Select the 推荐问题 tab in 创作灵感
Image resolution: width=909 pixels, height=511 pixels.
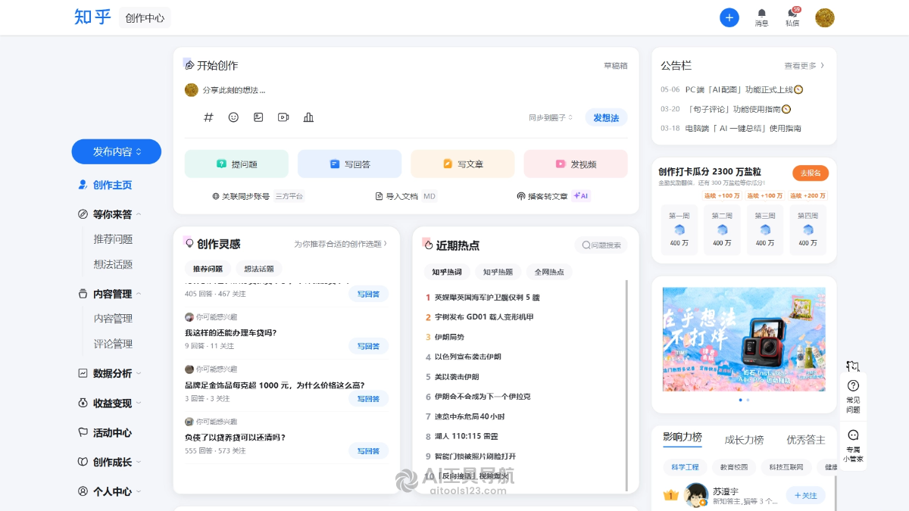208,269
